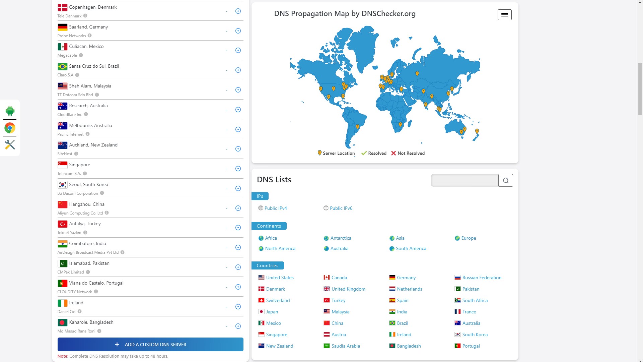Show info for LG Dacom Corporation

[102, 193]
